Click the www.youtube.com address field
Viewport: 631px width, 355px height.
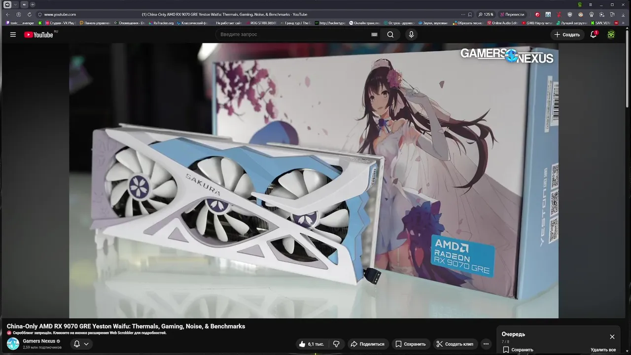click(60, 14)
